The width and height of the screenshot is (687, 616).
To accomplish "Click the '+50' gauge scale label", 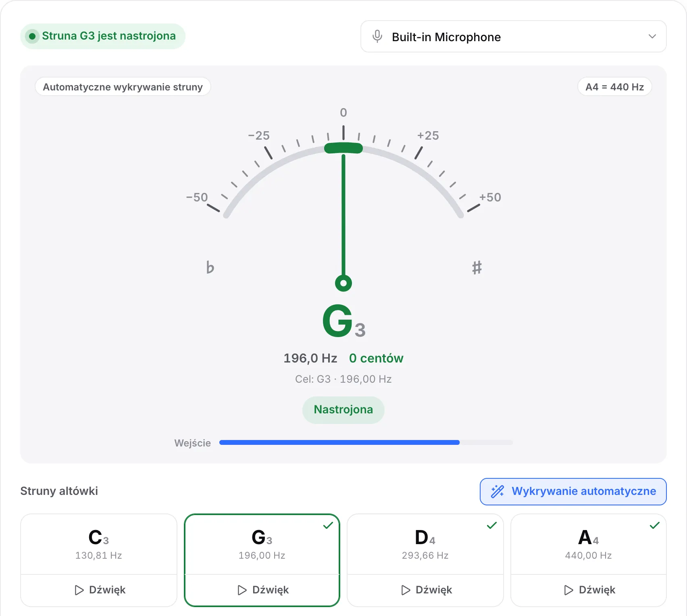I will [x=490, y=197].
